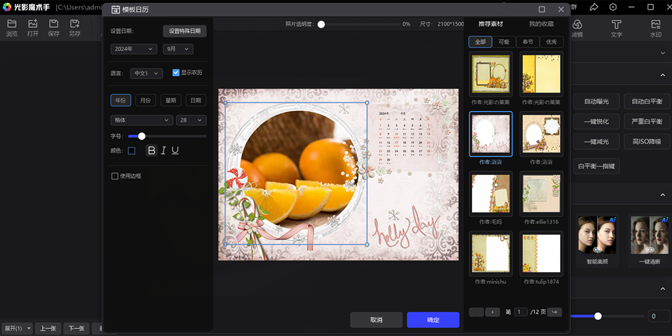Select the Text (文字) tool icon
The height and width of the screenshot is (336, 672).
coord(616,25)
